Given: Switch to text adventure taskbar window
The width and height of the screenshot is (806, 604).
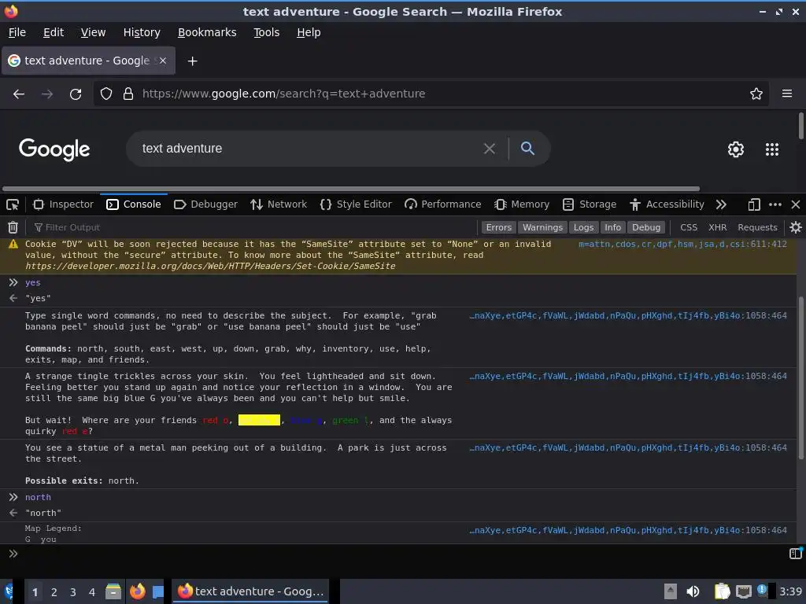Looking at the screenshot, I should [x=250, y=591].
